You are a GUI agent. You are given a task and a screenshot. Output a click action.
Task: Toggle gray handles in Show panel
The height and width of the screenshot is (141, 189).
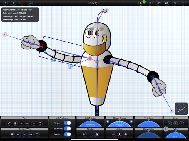click(x=175, y=123)
